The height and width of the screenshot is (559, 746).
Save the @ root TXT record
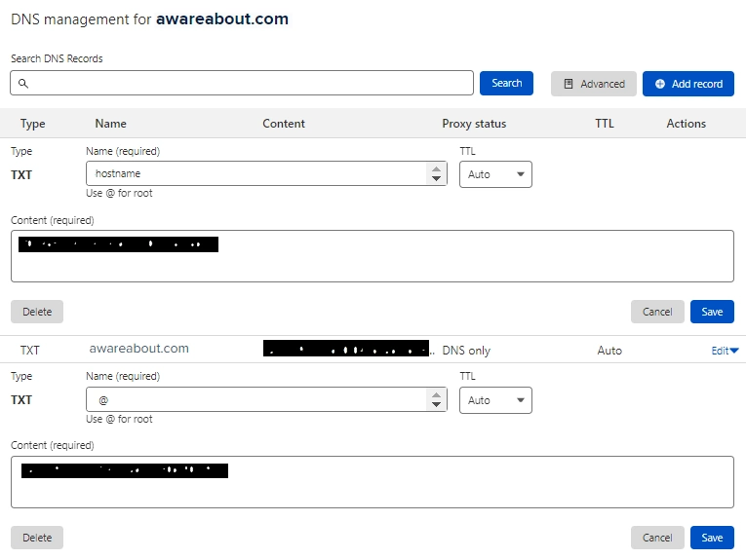712,538
